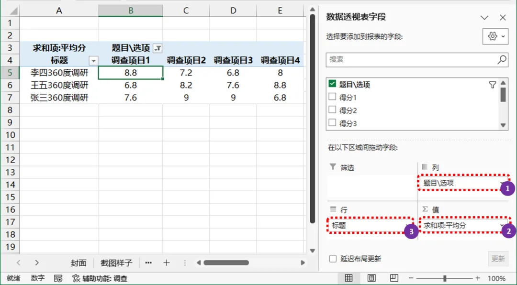Check the 得分2 field checkbox
This screenshot has width=517, height=285.
(332, 110)
